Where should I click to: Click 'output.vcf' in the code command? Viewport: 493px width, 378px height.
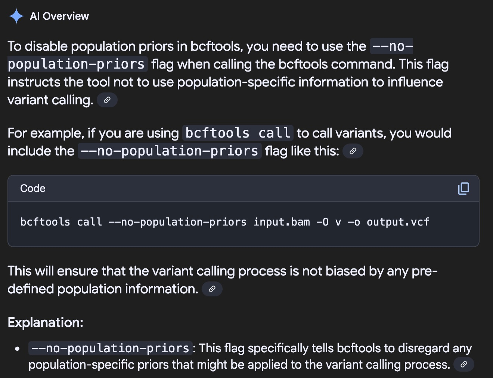tap(398, 222)
